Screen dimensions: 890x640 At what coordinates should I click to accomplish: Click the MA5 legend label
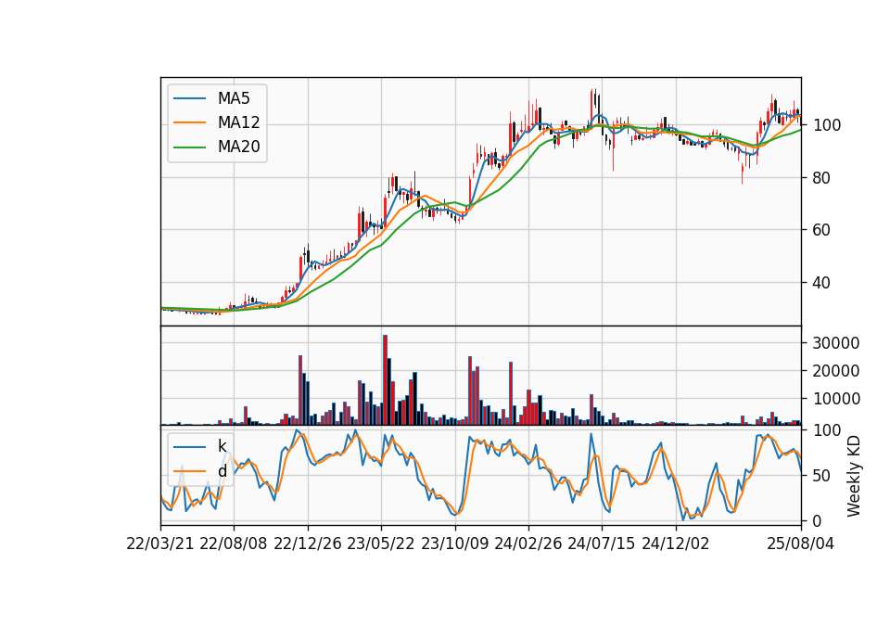tap(234, 98)
